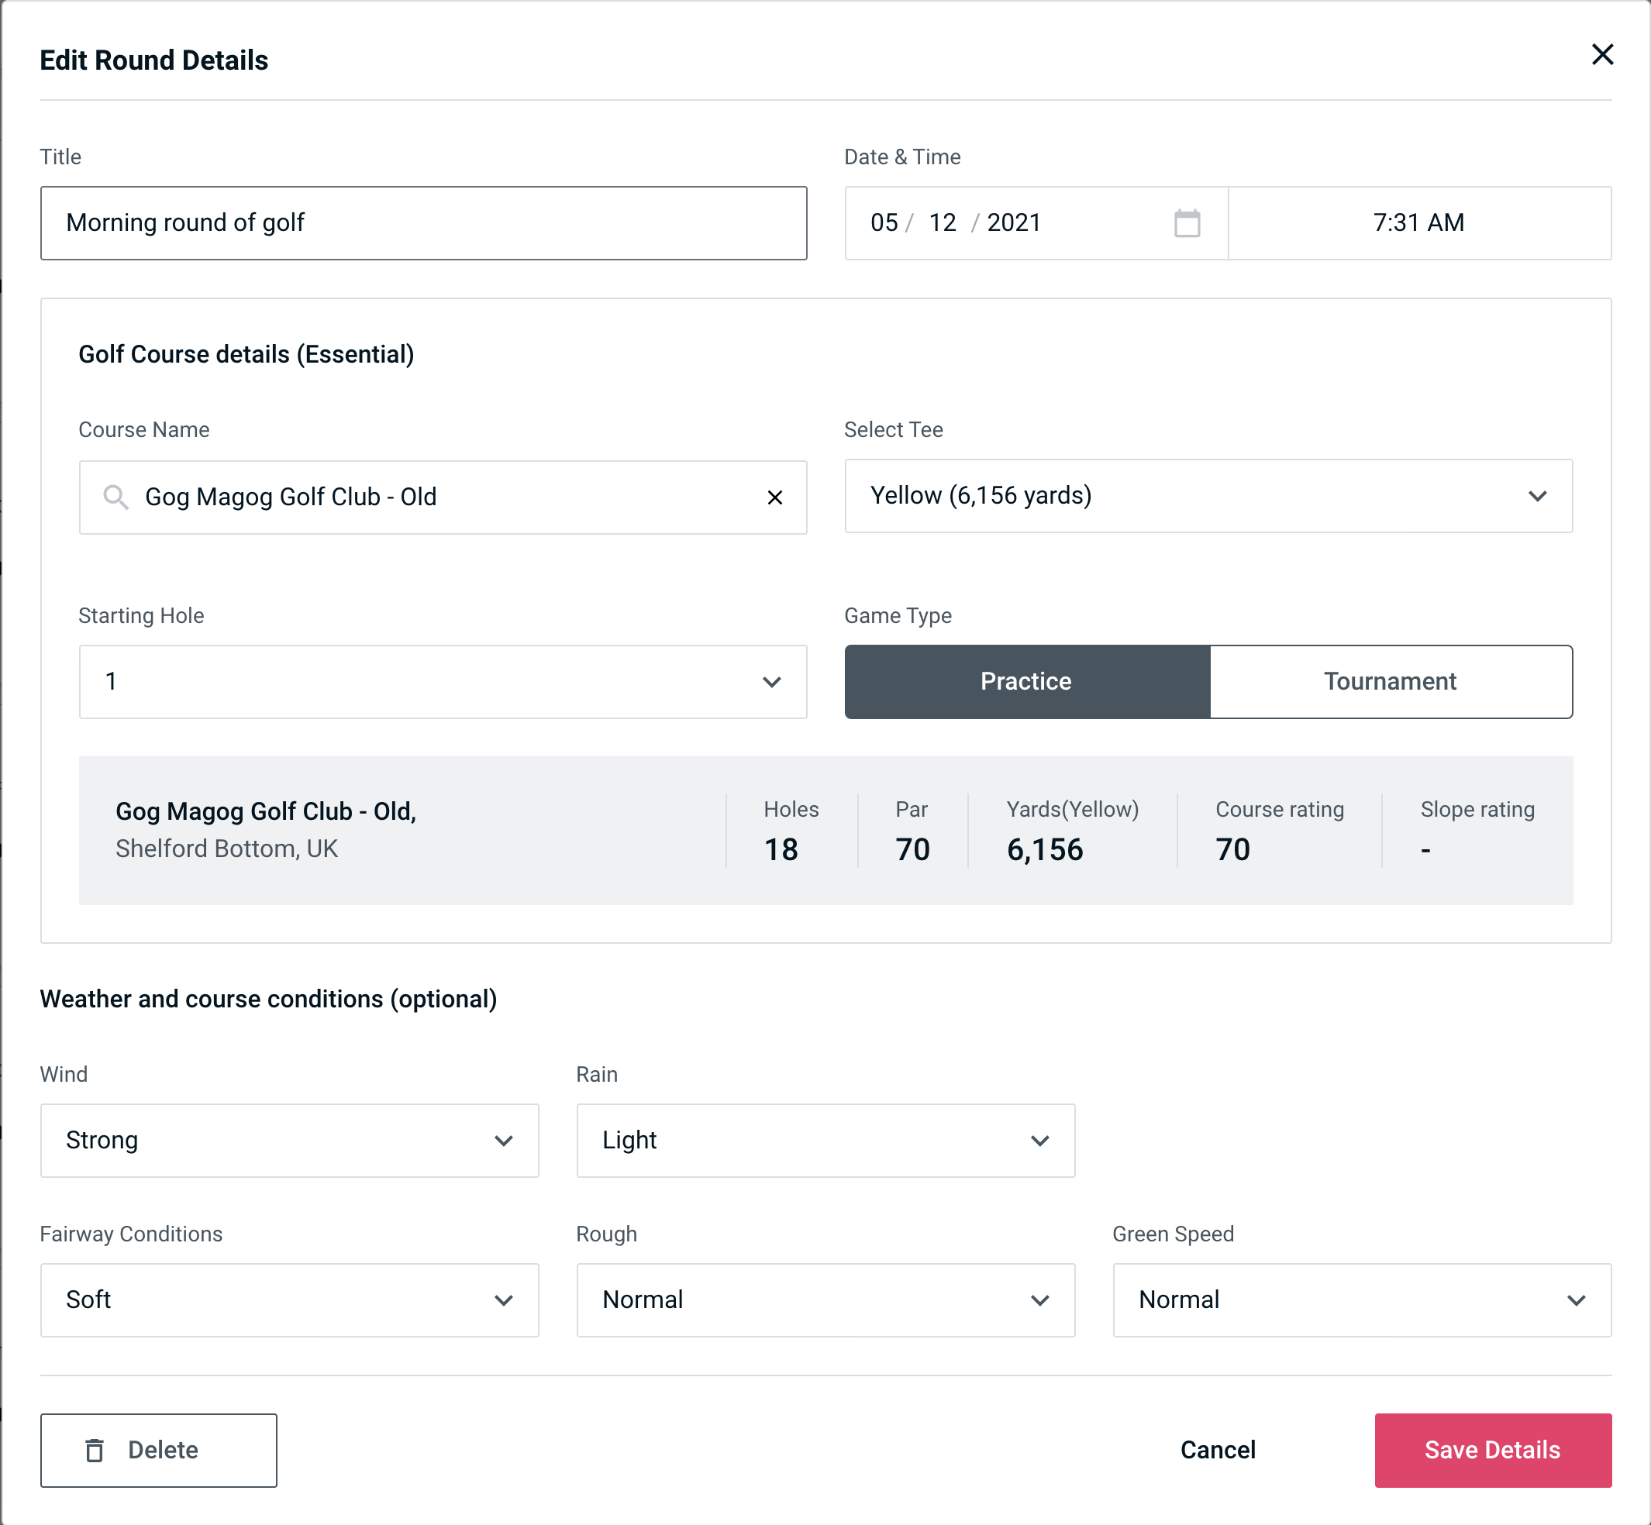Toggle Game Type to Practice
This screenshot has width=1651, height=1525.
pyautogui.click(x=1027, y=681)
